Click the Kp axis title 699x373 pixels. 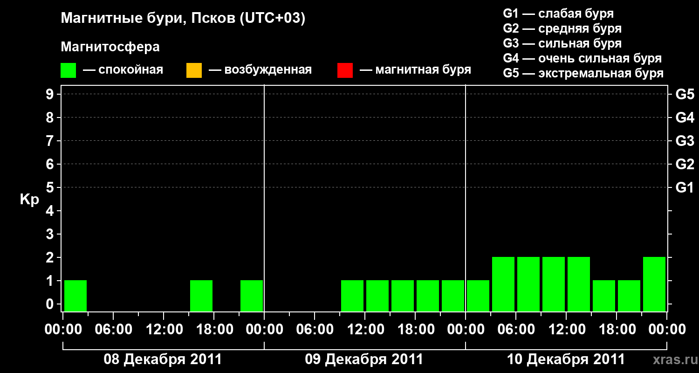[29, 200]
